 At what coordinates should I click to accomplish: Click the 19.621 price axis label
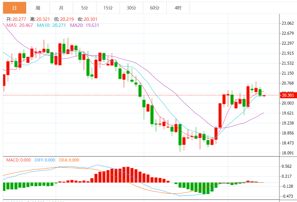click(288, 113)
